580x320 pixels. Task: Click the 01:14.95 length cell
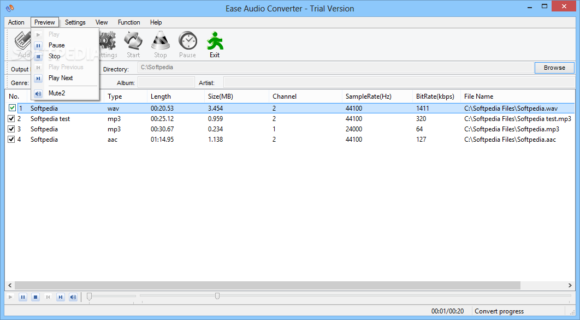(162, 139)
